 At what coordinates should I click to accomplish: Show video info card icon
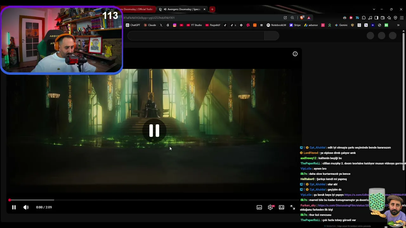click(x=295, y=54)
